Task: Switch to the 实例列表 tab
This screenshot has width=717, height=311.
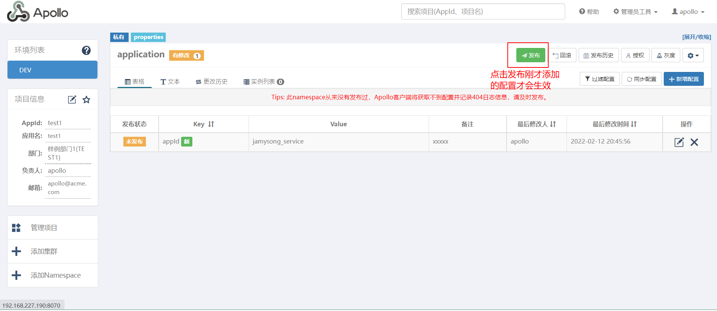Action: (264, 82)
